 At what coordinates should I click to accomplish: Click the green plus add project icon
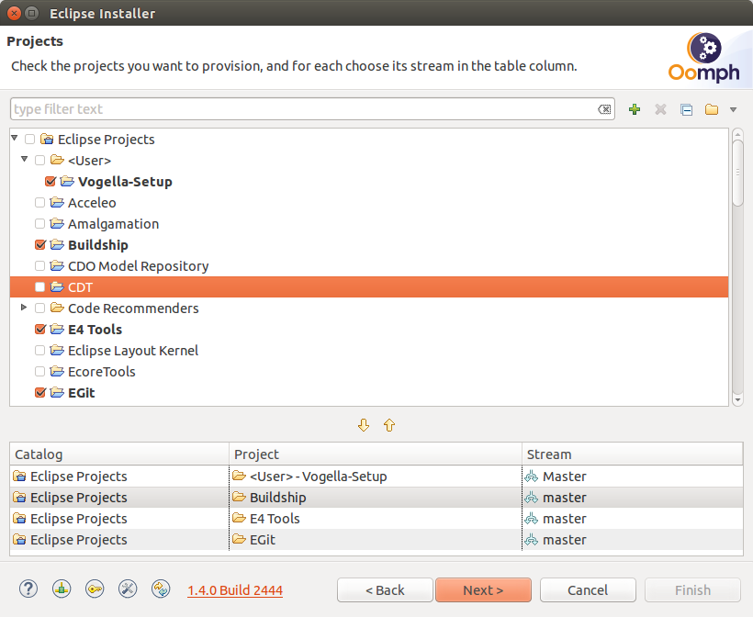[635, 109]
